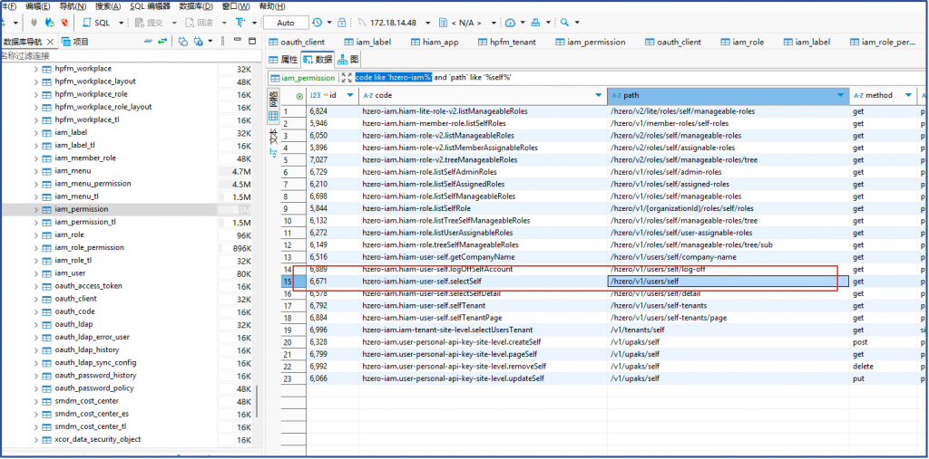Click link-with-editor arrows icon in navigator
This screenshot has height=459, width=929.
pyautogui.click(x=163, y=42)
